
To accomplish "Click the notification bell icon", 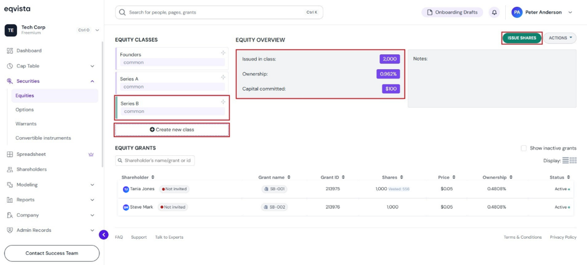I will 494,12.
